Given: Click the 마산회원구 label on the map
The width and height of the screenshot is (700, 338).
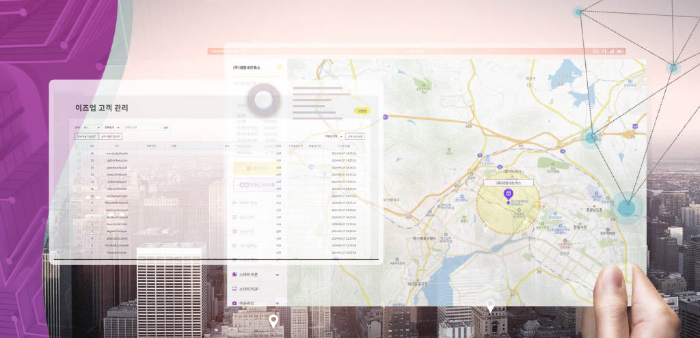Looking at the screenshot, I should pos(391,200).
